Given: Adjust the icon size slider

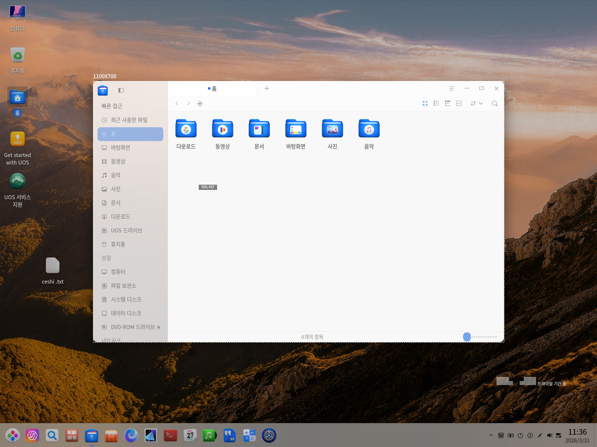Looking at the screenshot, I should tap(467, 337).
